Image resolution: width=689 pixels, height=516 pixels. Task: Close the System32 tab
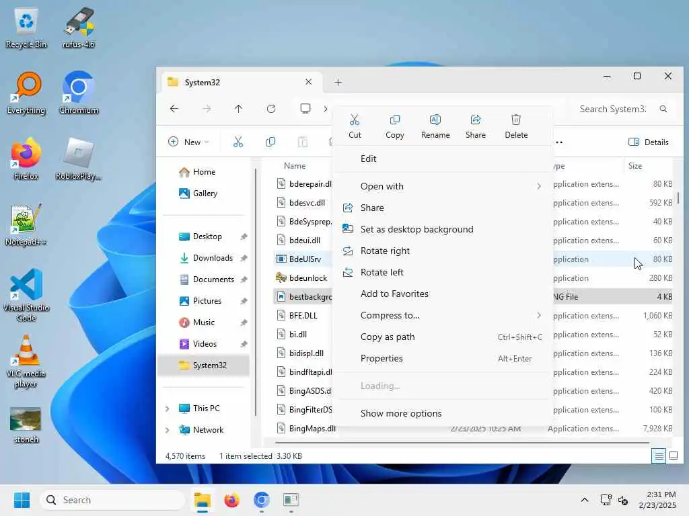[x=308, y=82]
